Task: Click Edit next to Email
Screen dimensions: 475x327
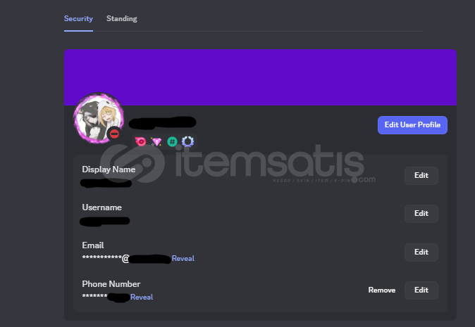Action: click(421, 252)
